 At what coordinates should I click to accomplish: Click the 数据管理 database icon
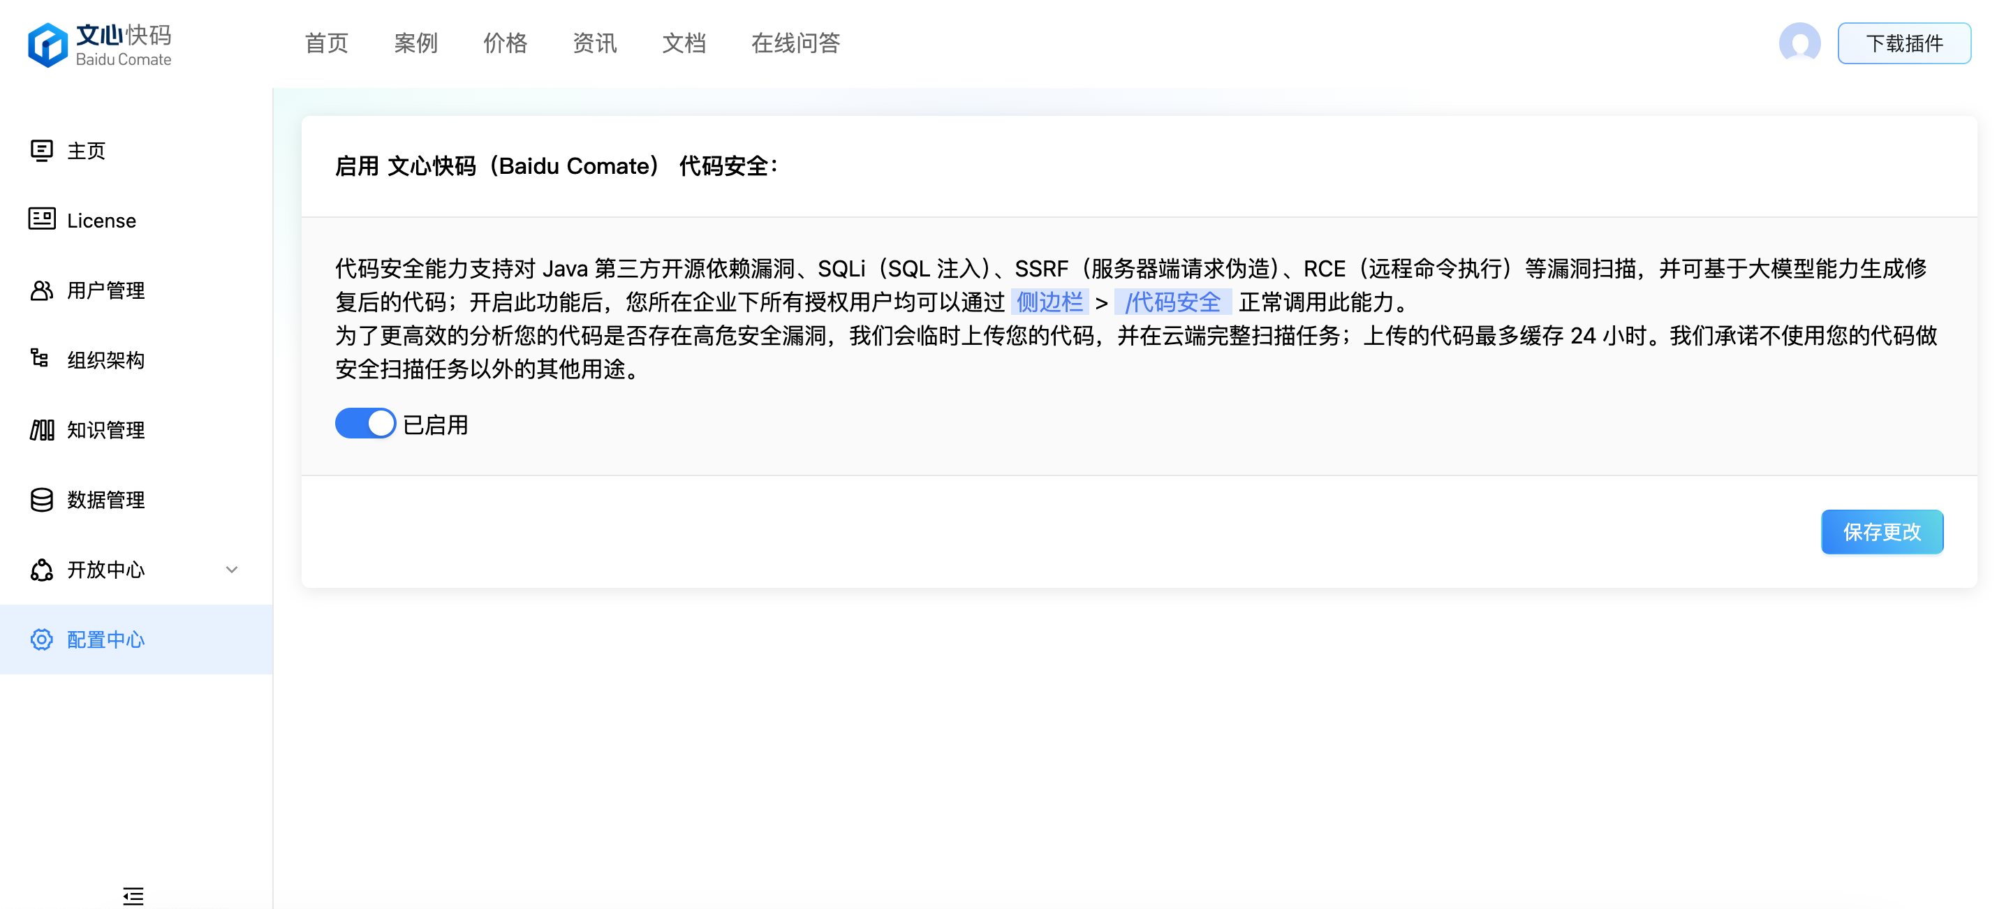coord(42,500)
